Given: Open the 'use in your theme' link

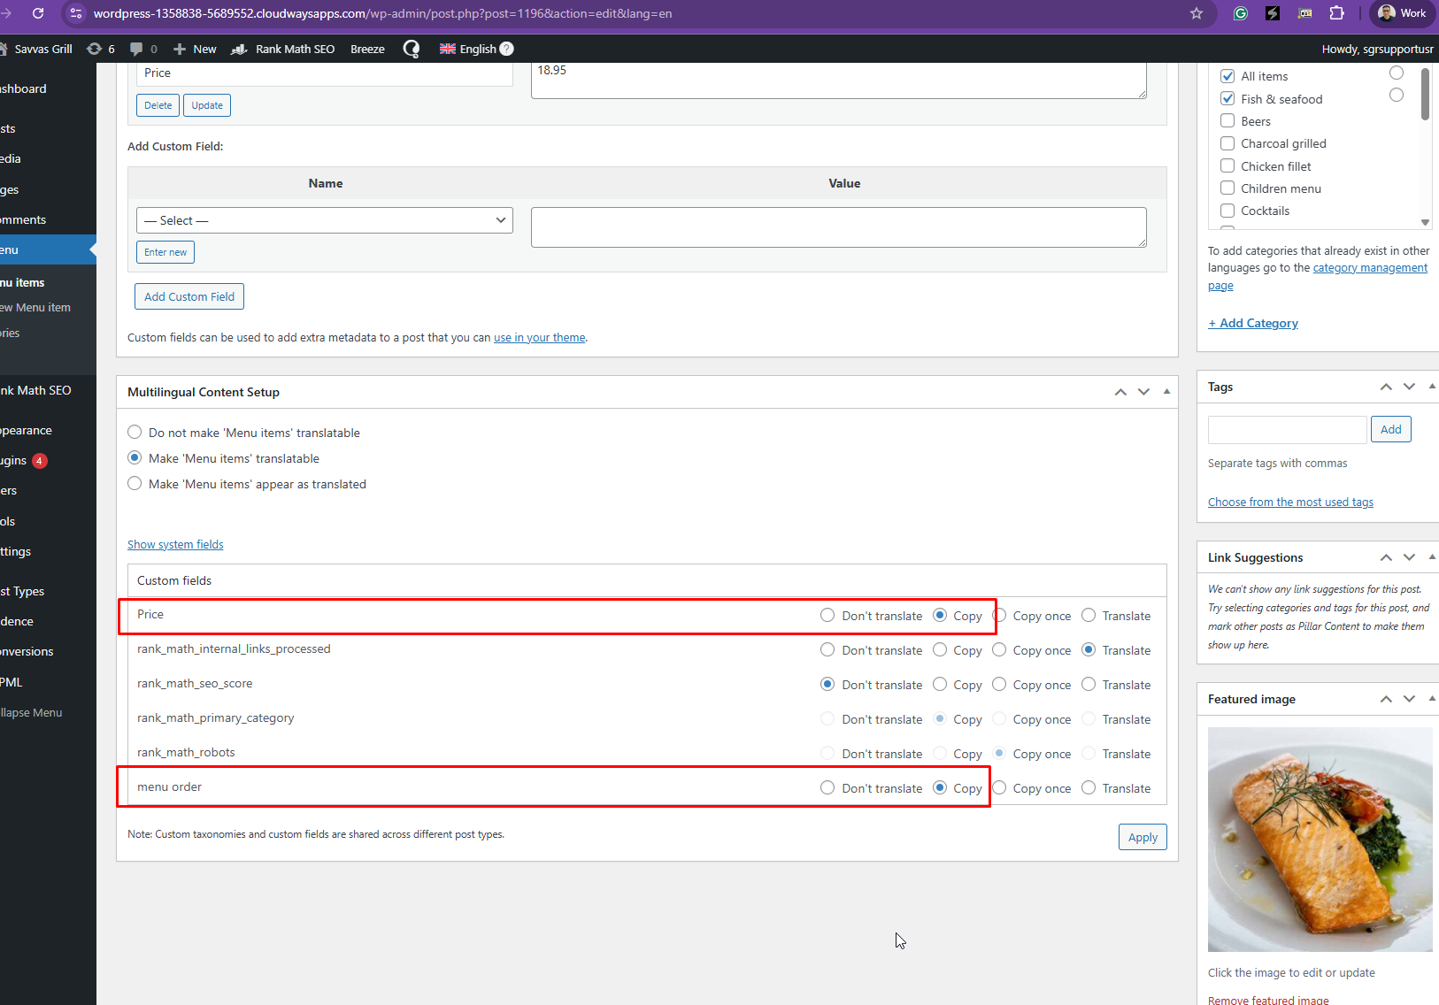Looking at the screenshot, I should pyautogui.click(x=540, y=338).
